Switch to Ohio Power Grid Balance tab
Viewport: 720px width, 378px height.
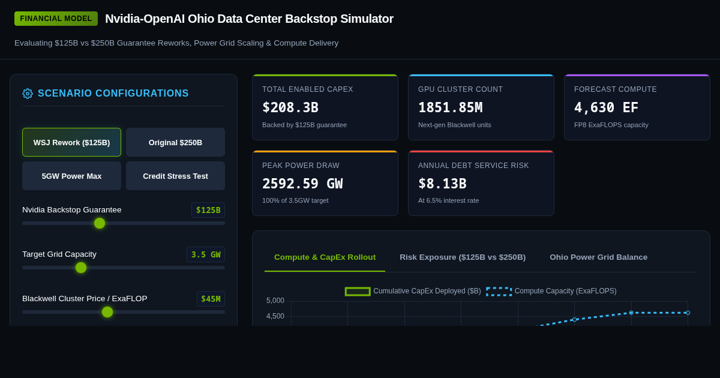tap(599, 257)
